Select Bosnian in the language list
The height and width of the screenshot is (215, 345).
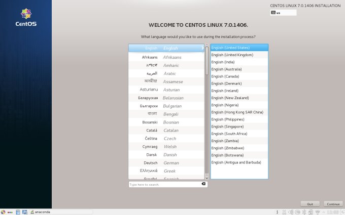(x=166, y=122)
